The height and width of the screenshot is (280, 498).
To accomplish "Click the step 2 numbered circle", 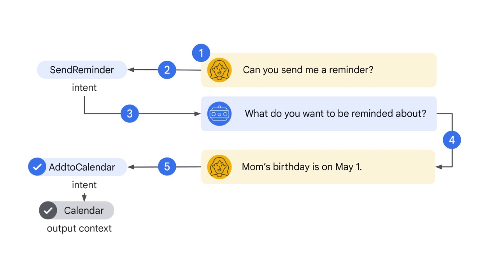I will coord(167,70).
